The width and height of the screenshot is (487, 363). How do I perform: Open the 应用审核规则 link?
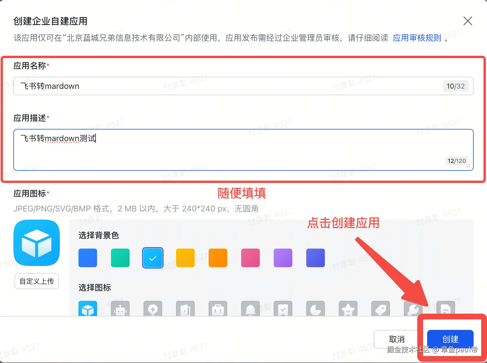point(417,38)
